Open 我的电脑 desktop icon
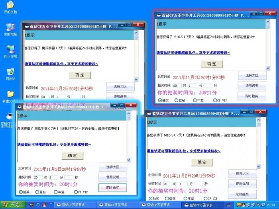 [10, 29]
